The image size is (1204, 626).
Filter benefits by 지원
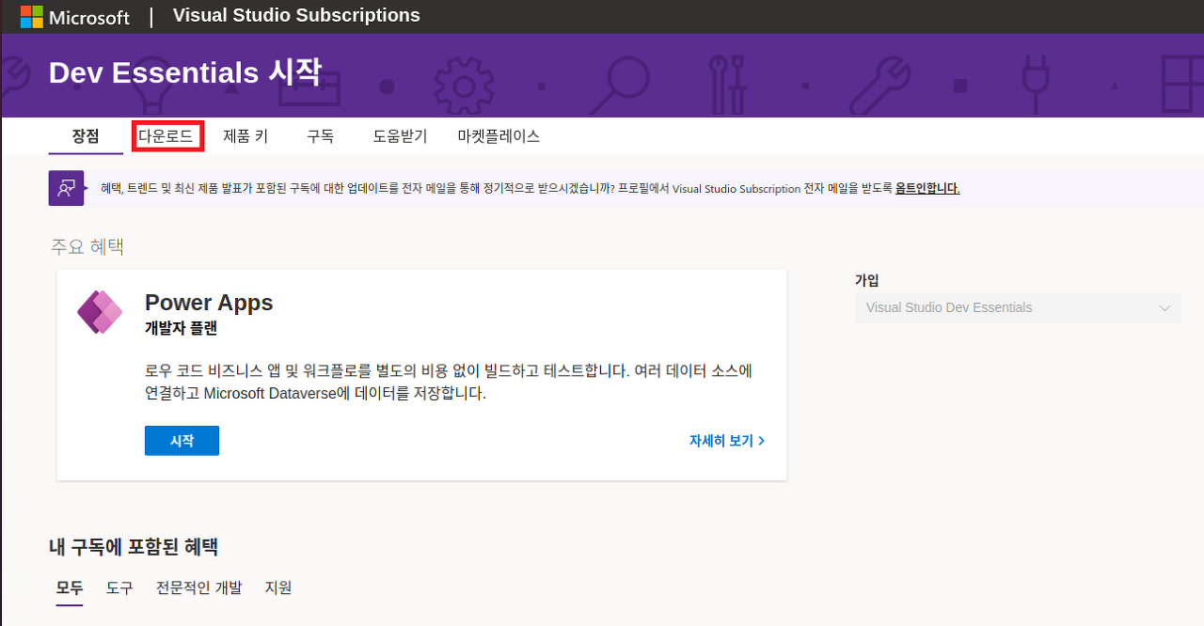278,588
